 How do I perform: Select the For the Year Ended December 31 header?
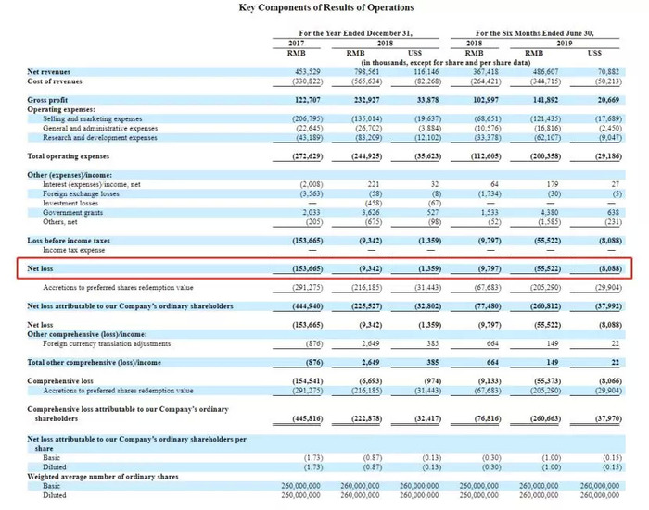click(355, 33)
